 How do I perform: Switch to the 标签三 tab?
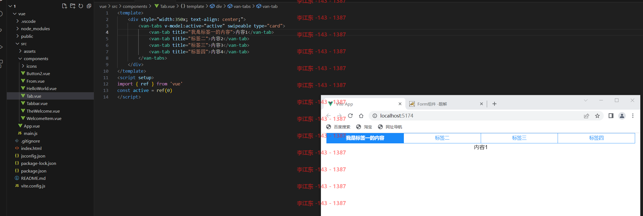coord(519,138)
